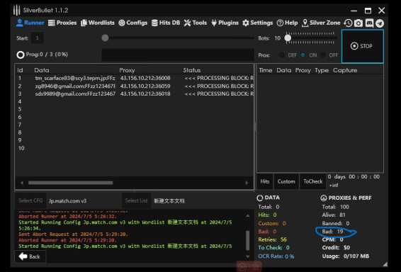This screenshot has height=272, width=401.
Task: Click the Prog progress circle icon
Action: tap(21, 55)
